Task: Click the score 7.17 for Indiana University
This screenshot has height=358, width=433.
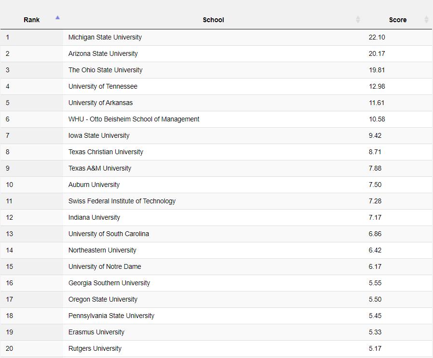Action: click(375, 218)
